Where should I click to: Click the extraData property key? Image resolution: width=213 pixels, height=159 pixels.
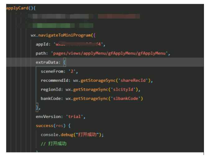click(47, 62)
